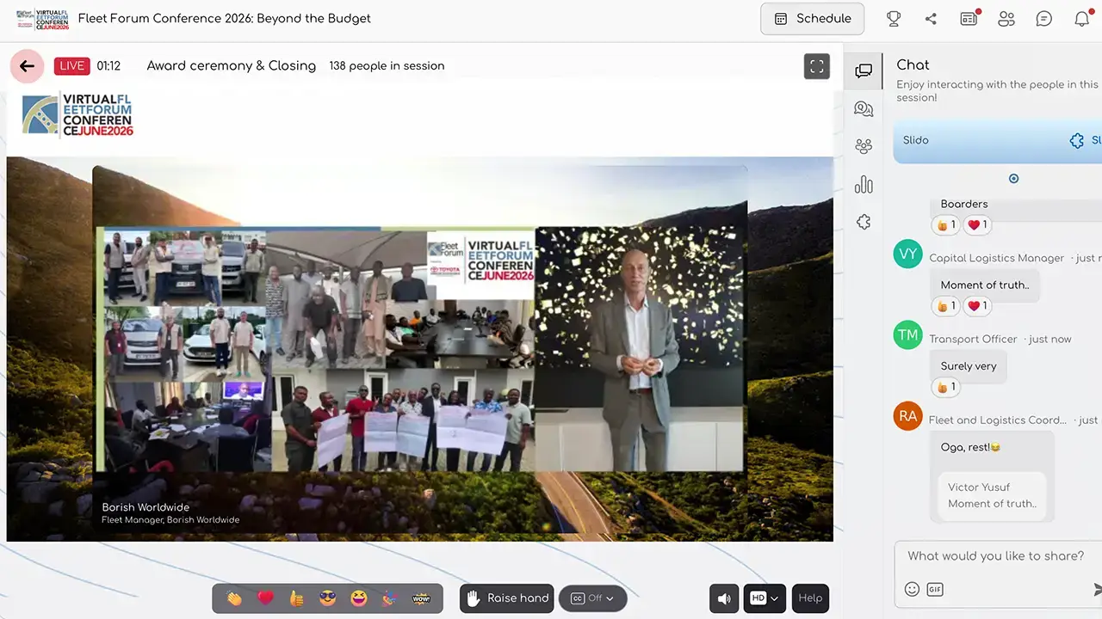
Task: Open the Polls bar-chart icon in sidebar
Action: (x=864, y=184)
